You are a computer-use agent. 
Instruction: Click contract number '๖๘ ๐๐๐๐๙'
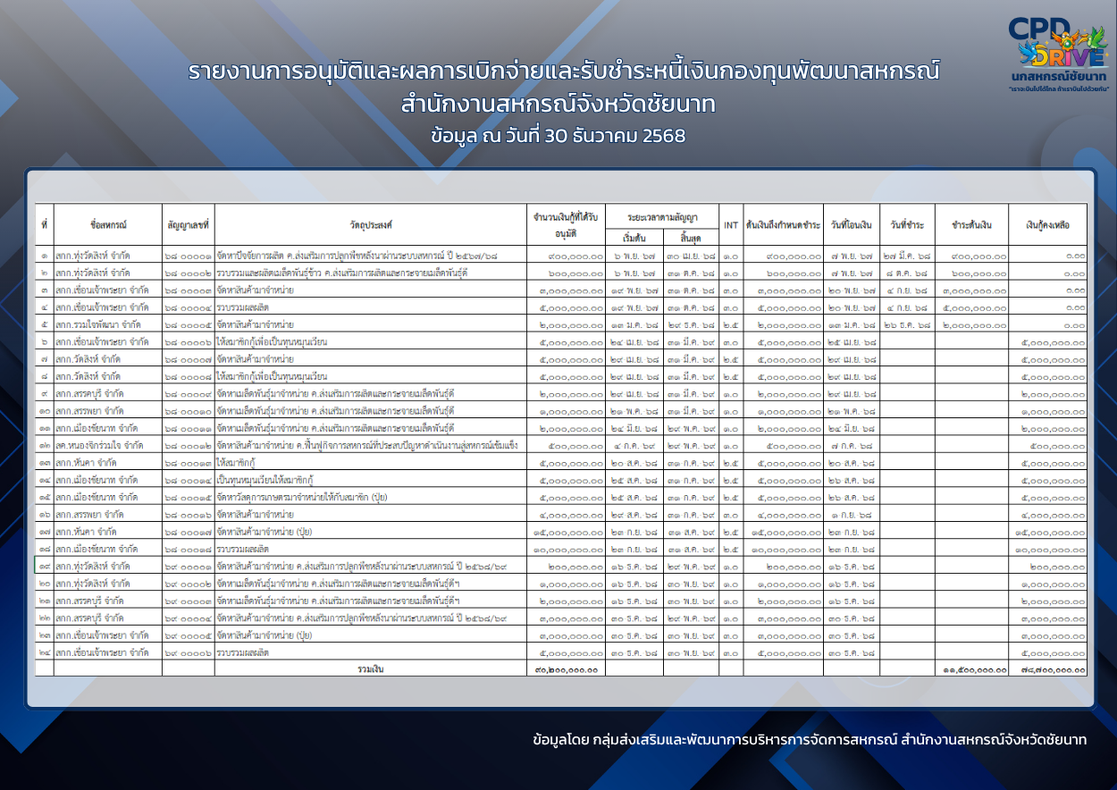pyautogui.click(x=189, y=393)
